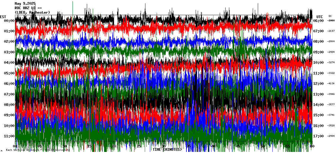Click the 06:00 UTC time label
This screenshot has width=336, height=154.
click(318, 20)
